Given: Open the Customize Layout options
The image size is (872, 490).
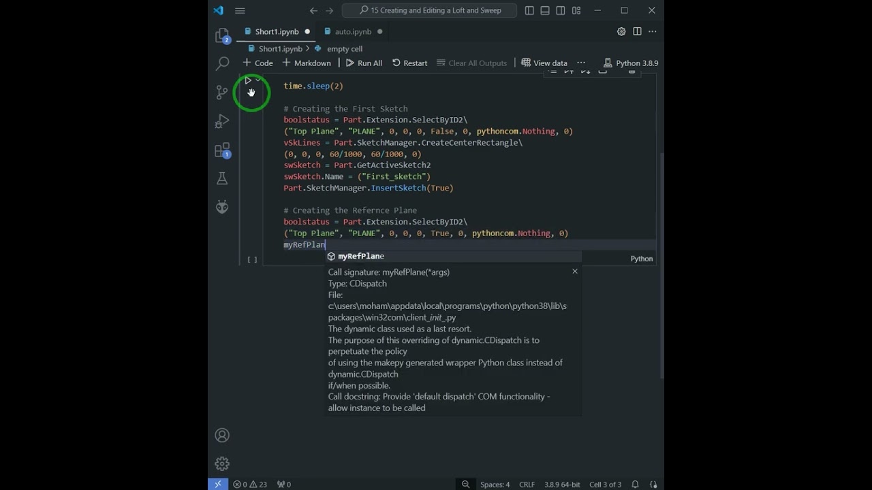Looking at the screenshot, I should (576, 10).
